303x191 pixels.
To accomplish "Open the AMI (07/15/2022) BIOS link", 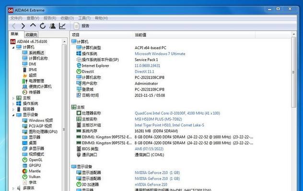I will (x=149, y=149).
